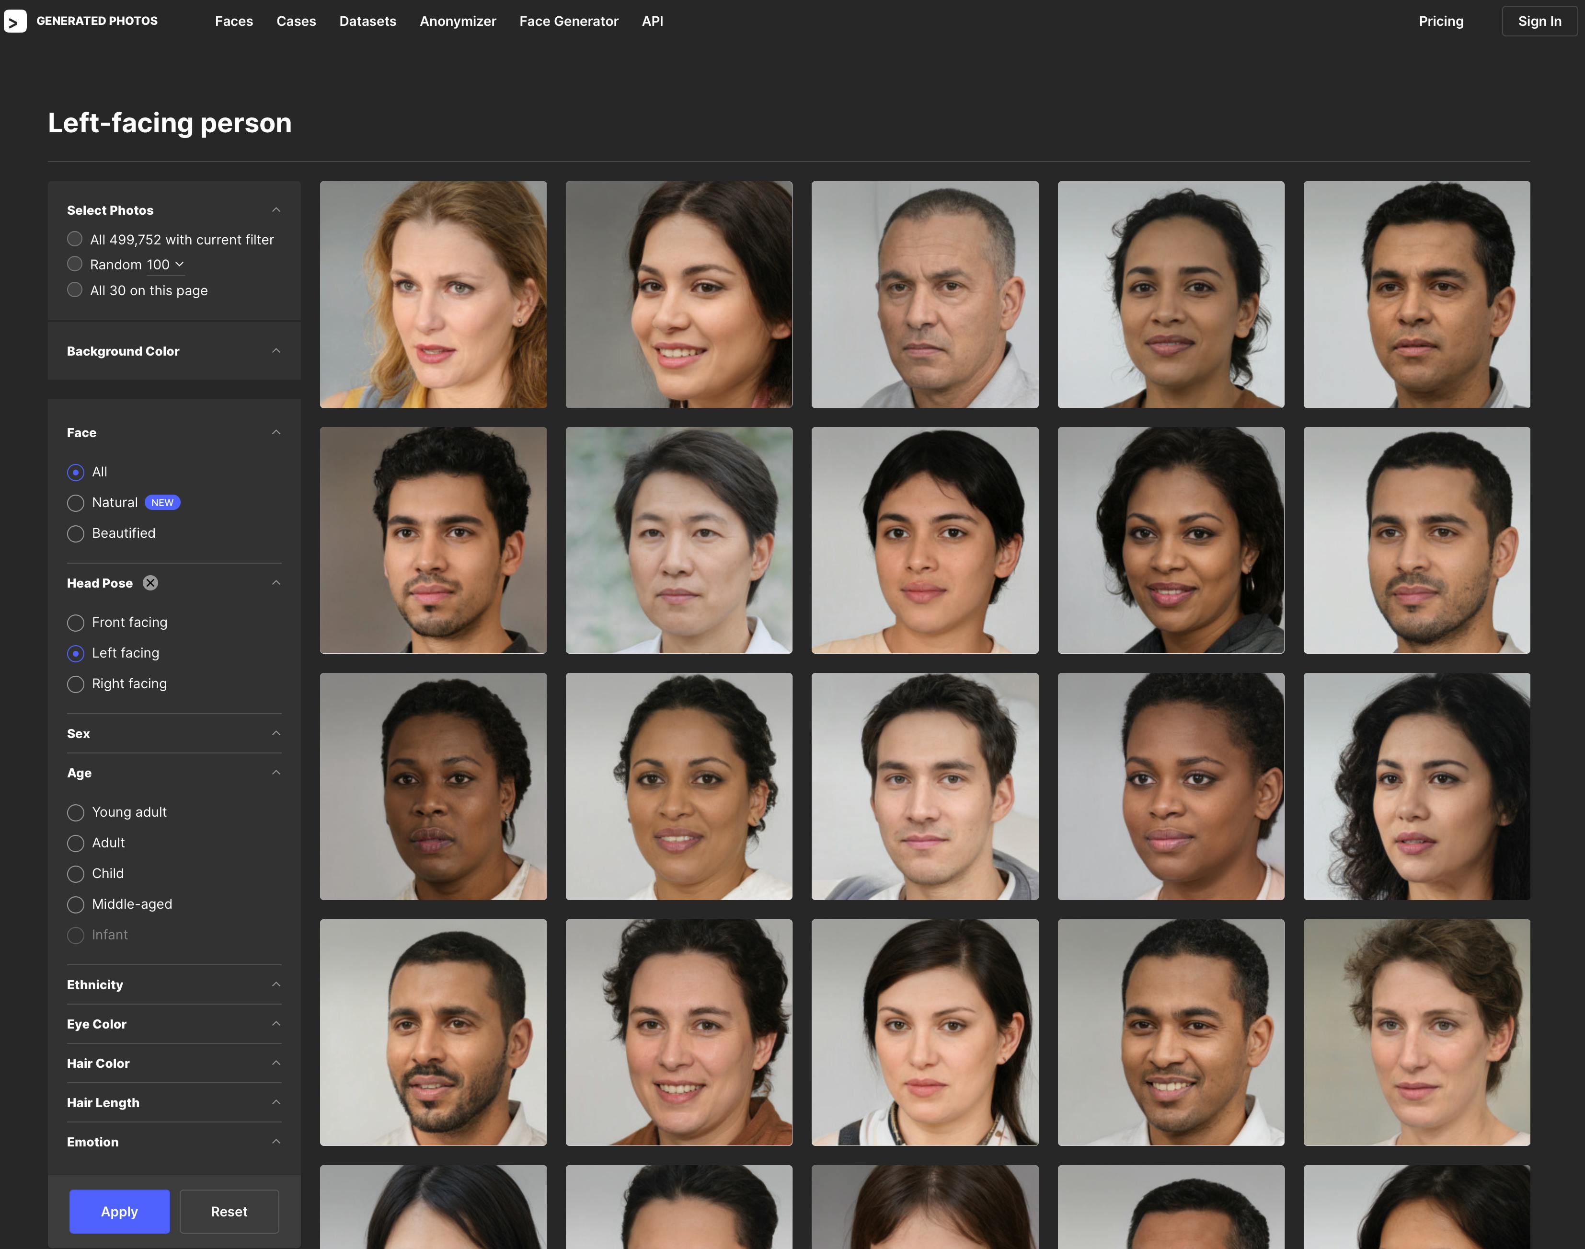Collapse the Select Photos section chevron
The width and height of the screenshot is (1585, 1249).
coord(276,210)
